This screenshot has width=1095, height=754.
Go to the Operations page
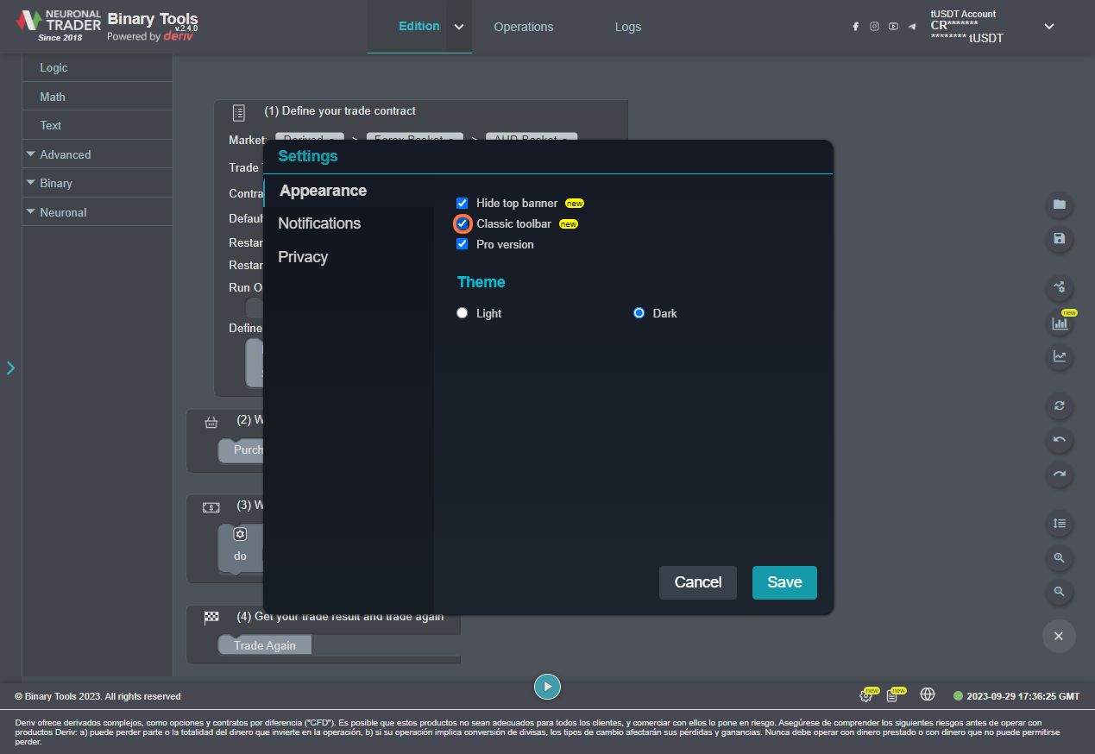click(523, 27)
